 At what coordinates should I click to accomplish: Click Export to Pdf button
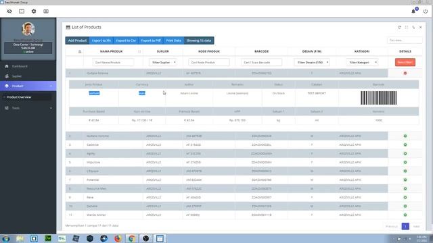click(x=151, y=40)
